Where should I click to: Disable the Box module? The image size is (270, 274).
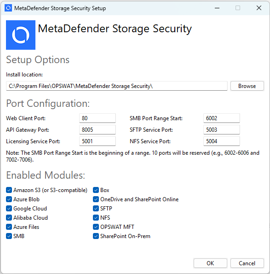[96, 190]
